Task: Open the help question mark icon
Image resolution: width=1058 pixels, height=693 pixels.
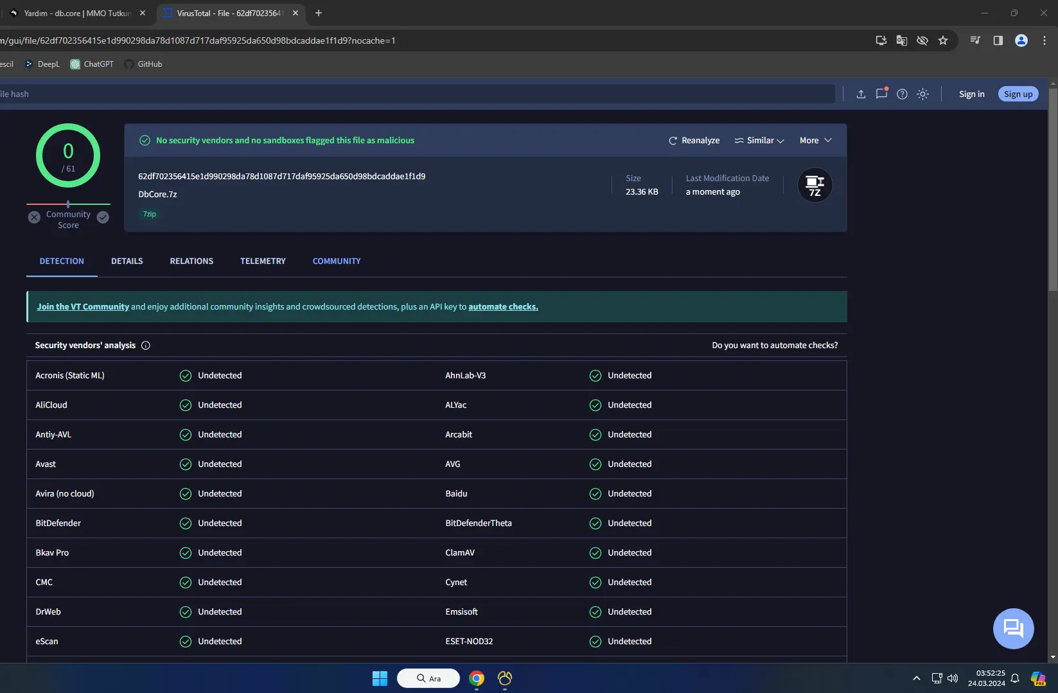Action: pyautogui.click(x=902, y=94)
